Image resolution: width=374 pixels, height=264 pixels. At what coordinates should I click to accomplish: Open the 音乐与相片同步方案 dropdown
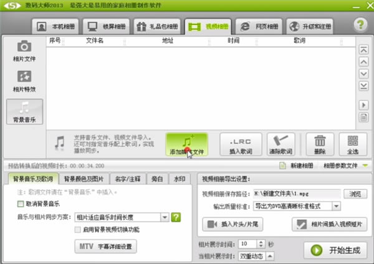coord(122,217)
